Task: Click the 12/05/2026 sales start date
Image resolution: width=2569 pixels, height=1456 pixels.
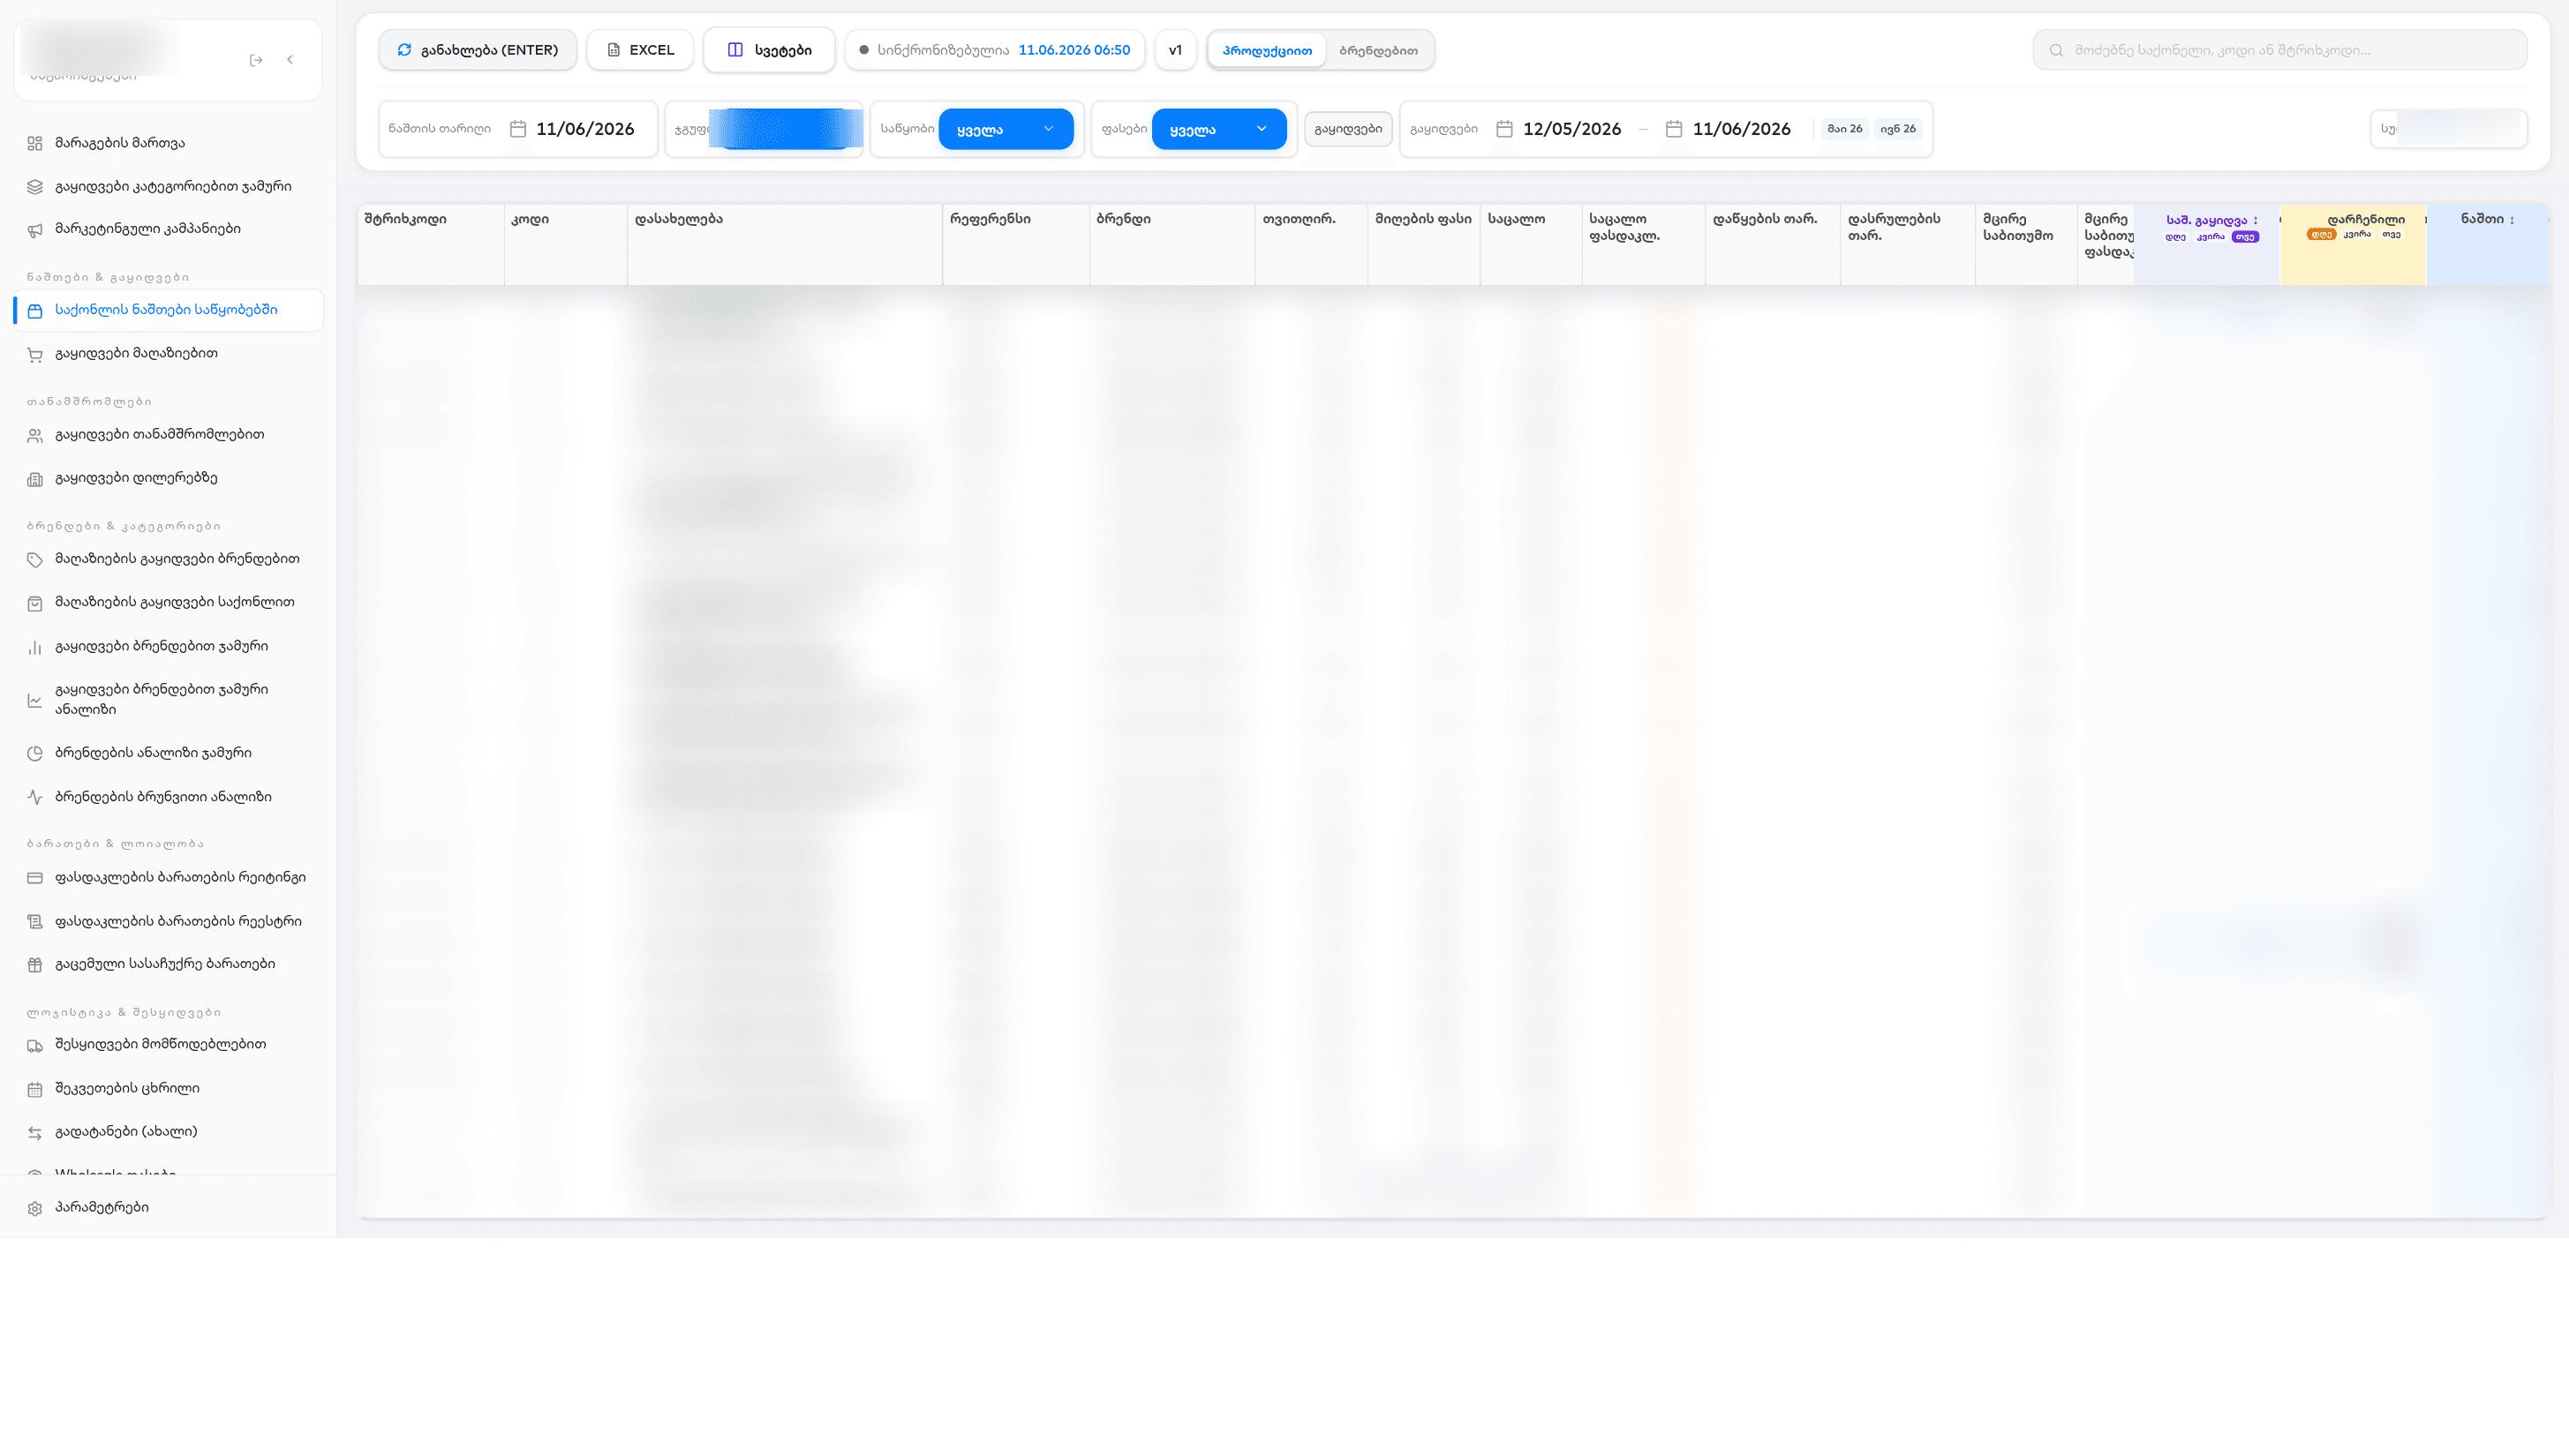Action: click(x=1571, y=129)
